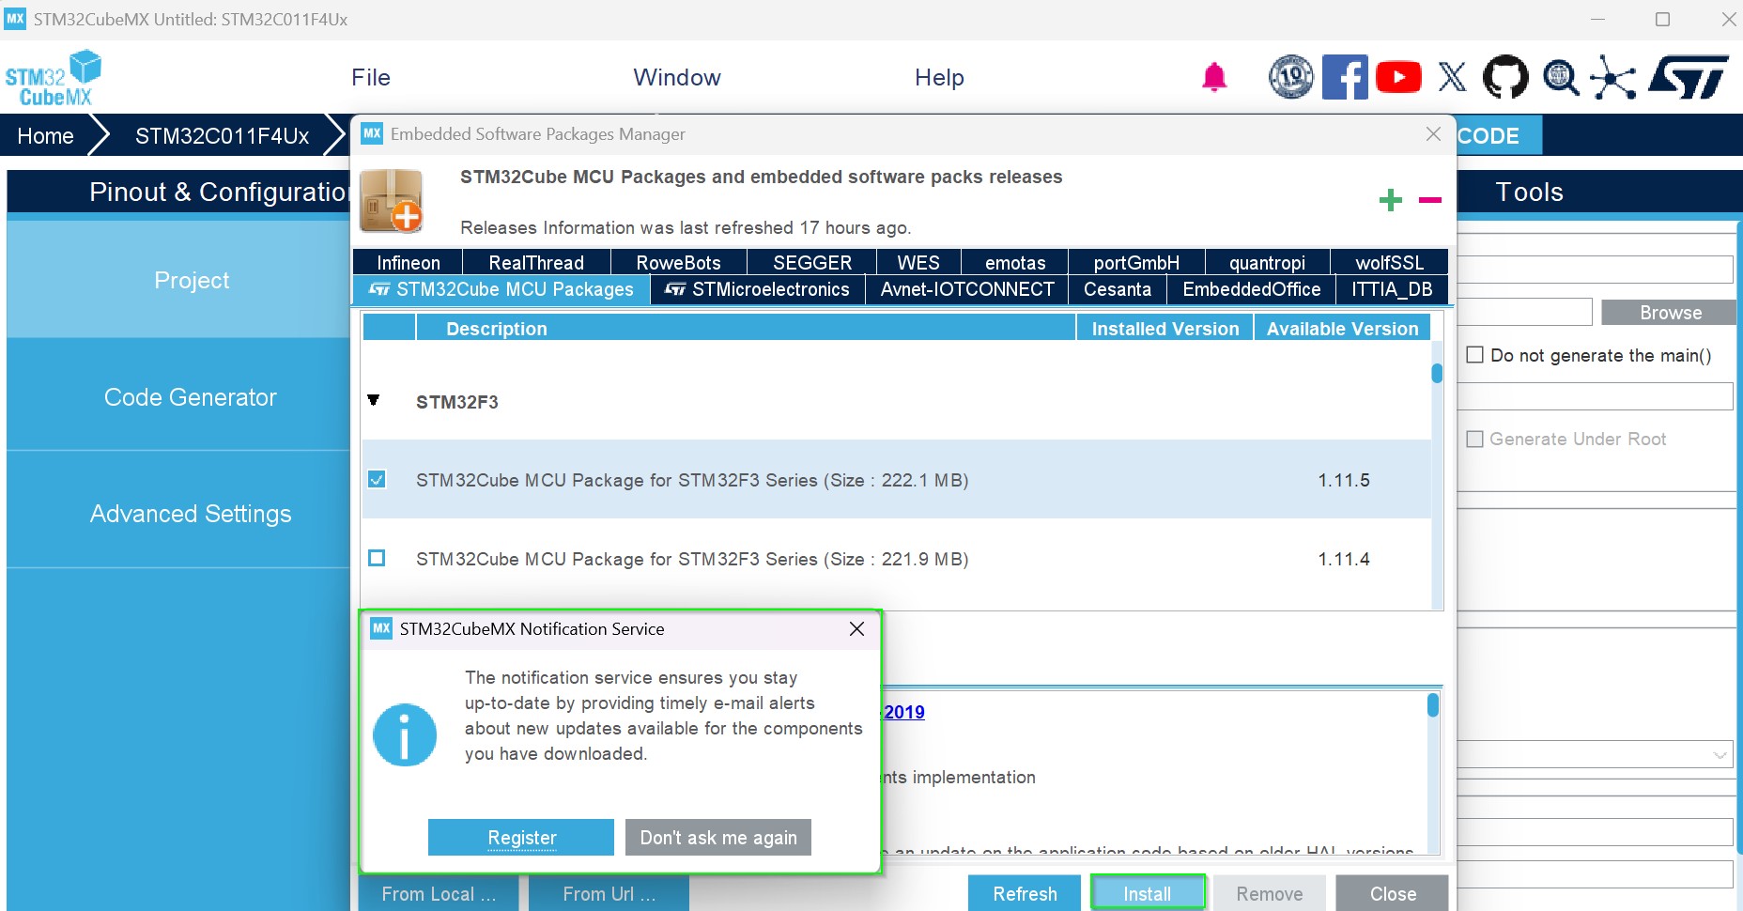This screenshot has width=1743, height=911.
Task: Switch to the SEGGER tab
Action: tap(812, 262)
